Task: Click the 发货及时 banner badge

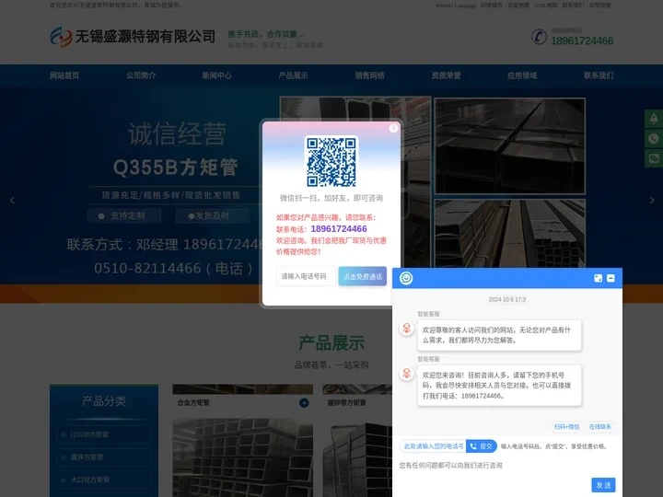Action: [x=212, y=216]
